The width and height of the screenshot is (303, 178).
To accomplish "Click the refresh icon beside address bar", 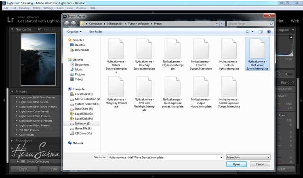I will pos(222,24).
